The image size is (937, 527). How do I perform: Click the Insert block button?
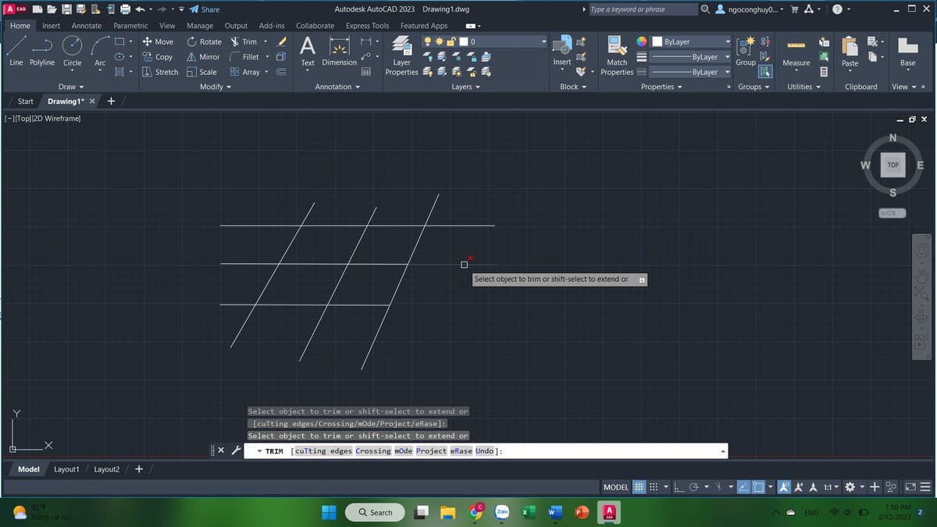coord(562,51)
